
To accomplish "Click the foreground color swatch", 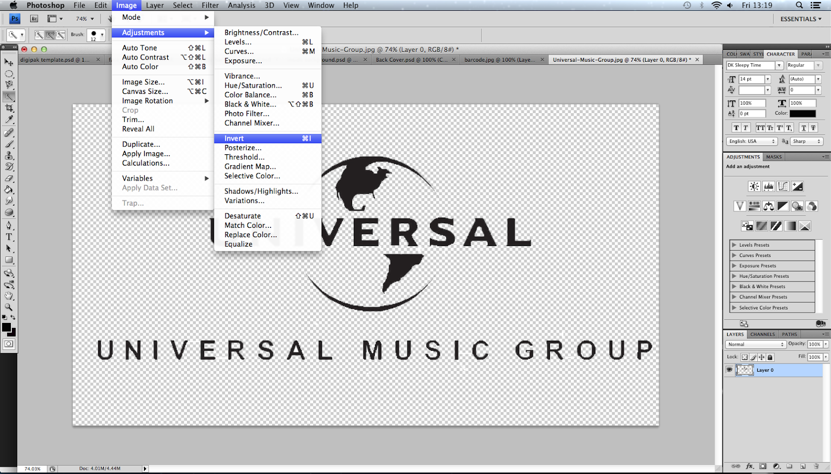I will click(7, 327).
